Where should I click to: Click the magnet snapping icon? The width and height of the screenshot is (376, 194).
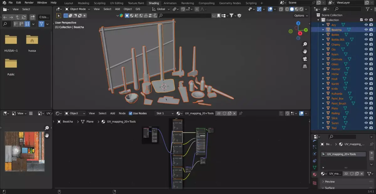[183, 9]
